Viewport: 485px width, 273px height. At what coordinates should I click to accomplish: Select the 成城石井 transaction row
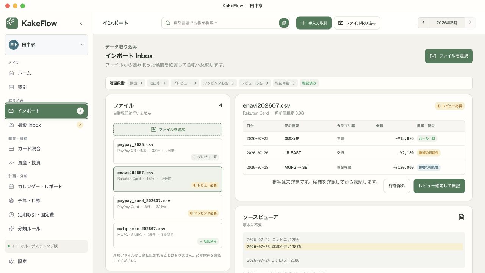coord(354,138)
